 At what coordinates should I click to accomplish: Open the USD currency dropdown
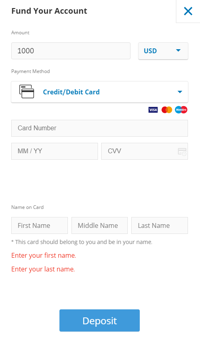[163, 51]
